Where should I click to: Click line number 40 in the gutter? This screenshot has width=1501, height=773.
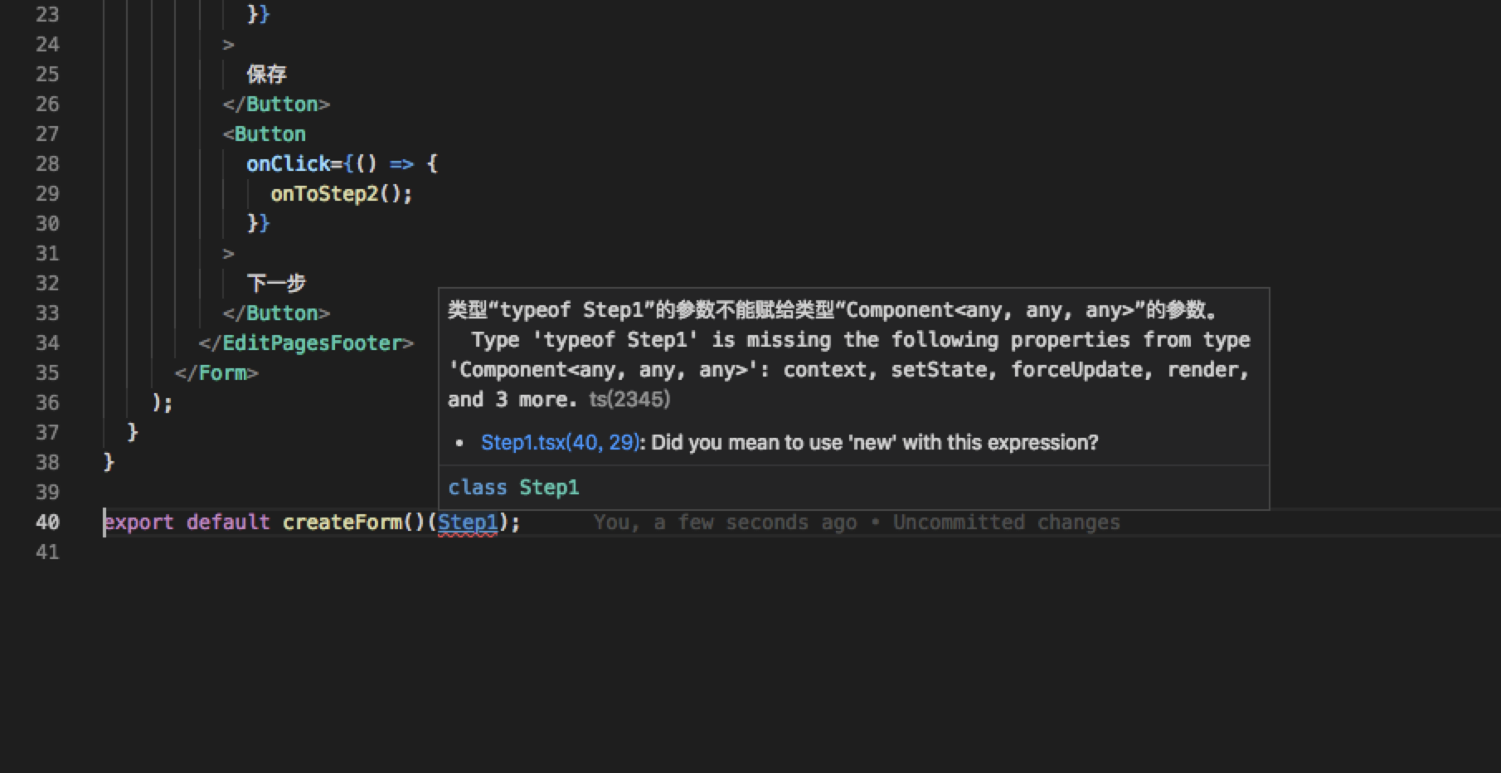48,522
